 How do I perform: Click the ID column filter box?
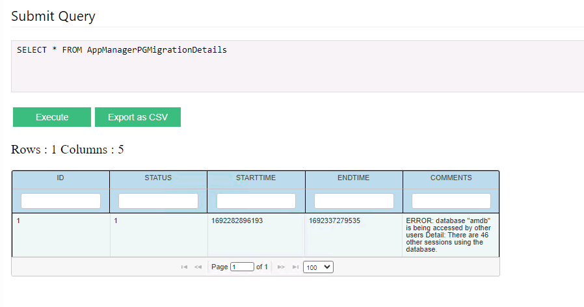click(x=60, y=201)
